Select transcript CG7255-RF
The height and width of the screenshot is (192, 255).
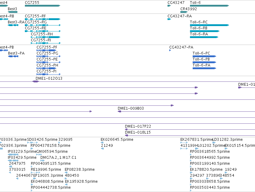click(43, 19)
